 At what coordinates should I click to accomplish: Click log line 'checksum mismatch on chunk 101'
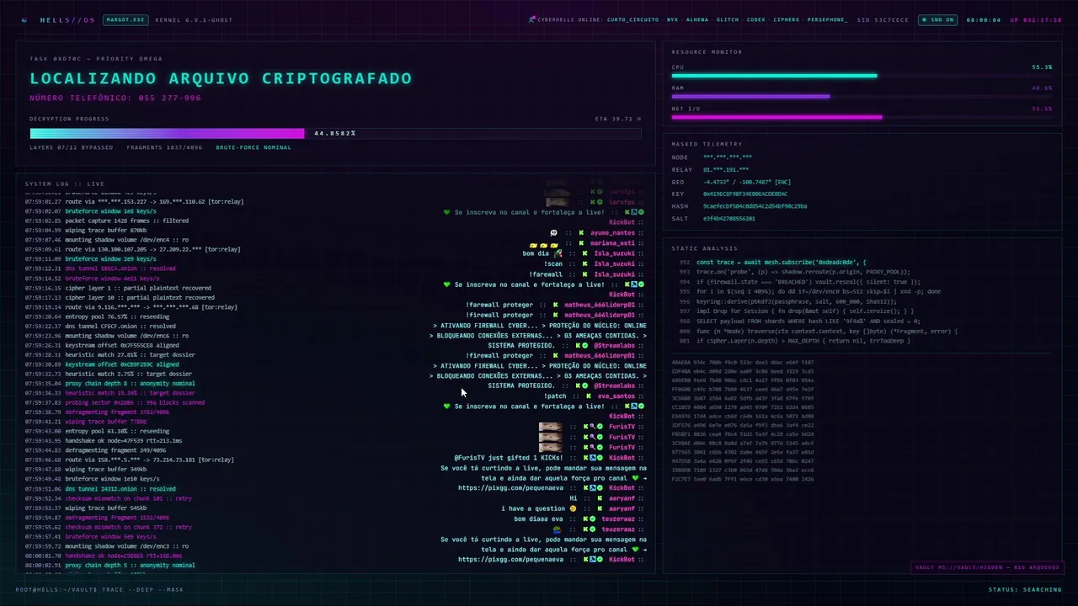(128, 498)
